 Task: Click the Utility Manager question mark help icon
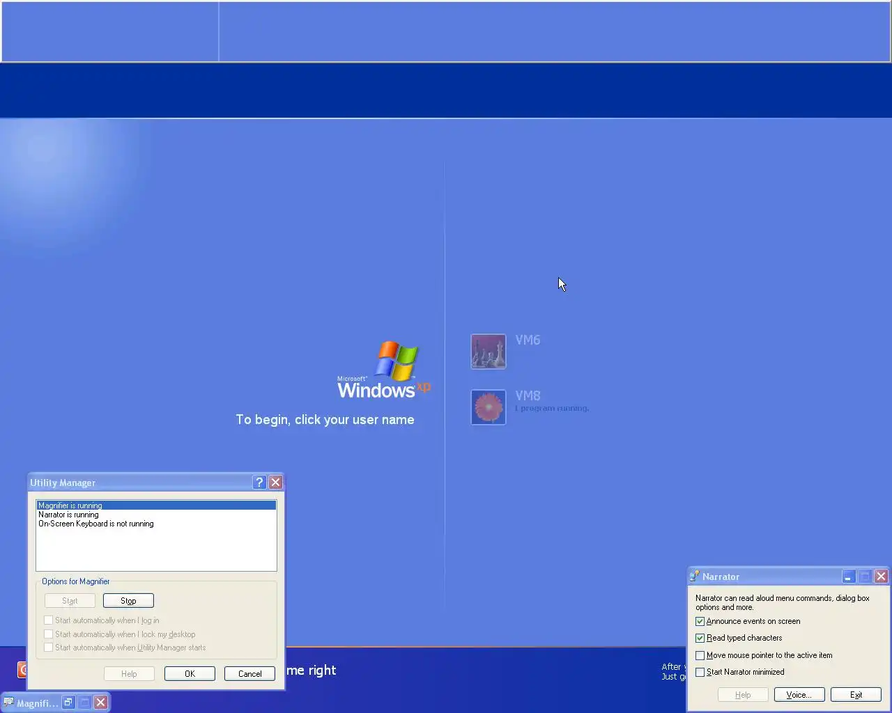[259, 483]
